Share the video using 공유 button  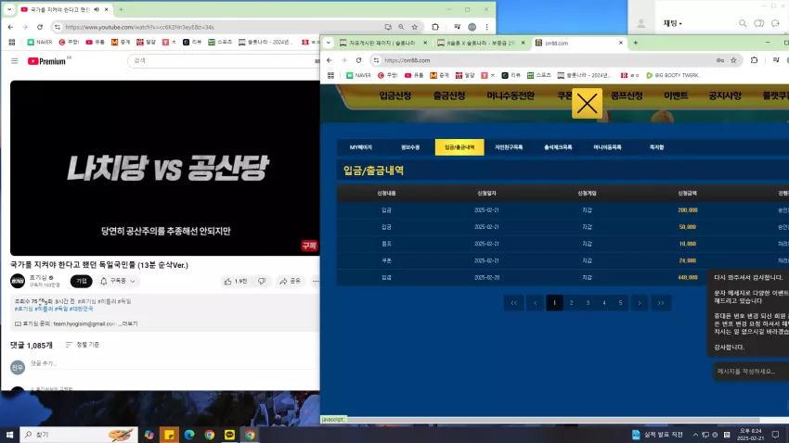pos(291,281)
